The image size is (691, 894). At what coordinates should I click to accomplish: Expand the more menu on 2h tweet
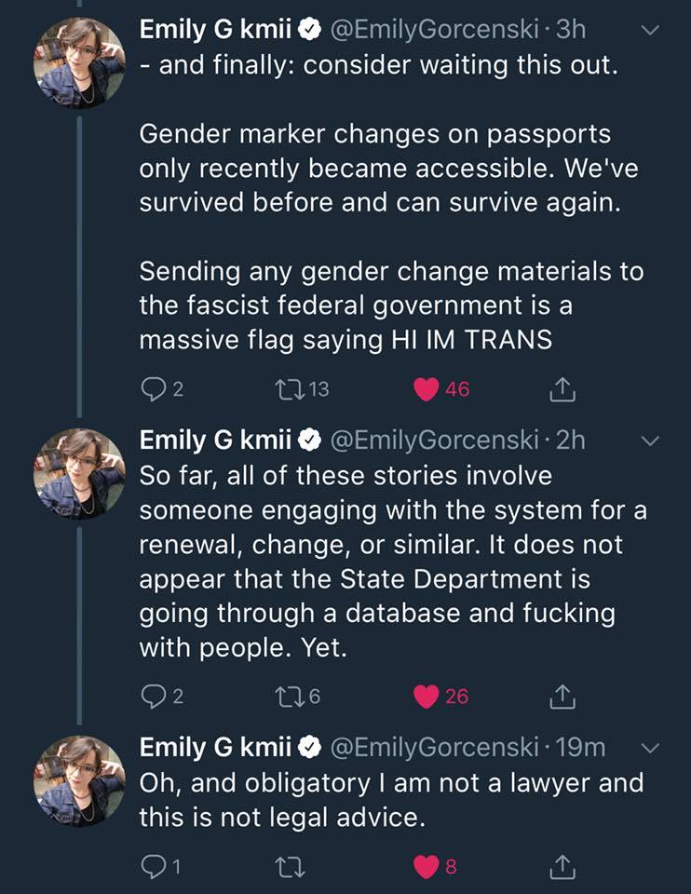coord(651,440)
